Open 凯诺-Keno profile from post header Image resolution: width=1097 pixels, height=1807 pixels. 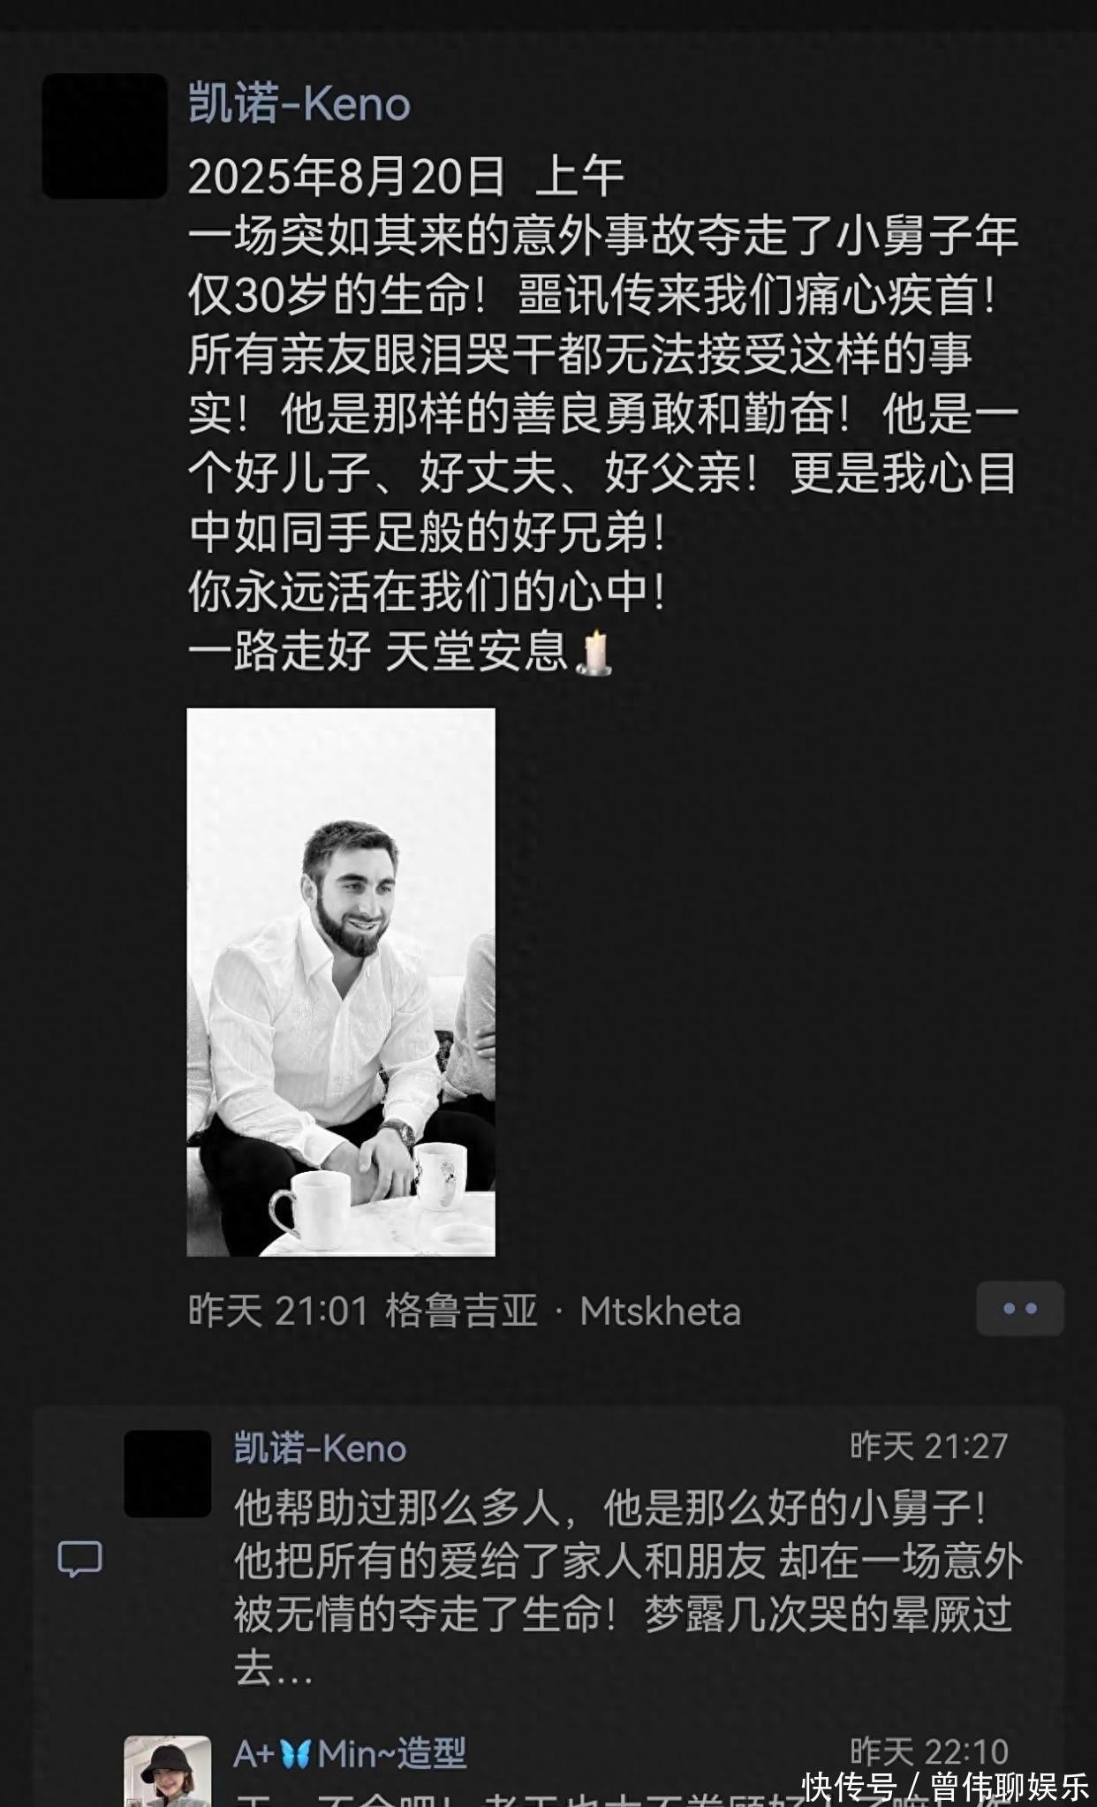point(299,104)
